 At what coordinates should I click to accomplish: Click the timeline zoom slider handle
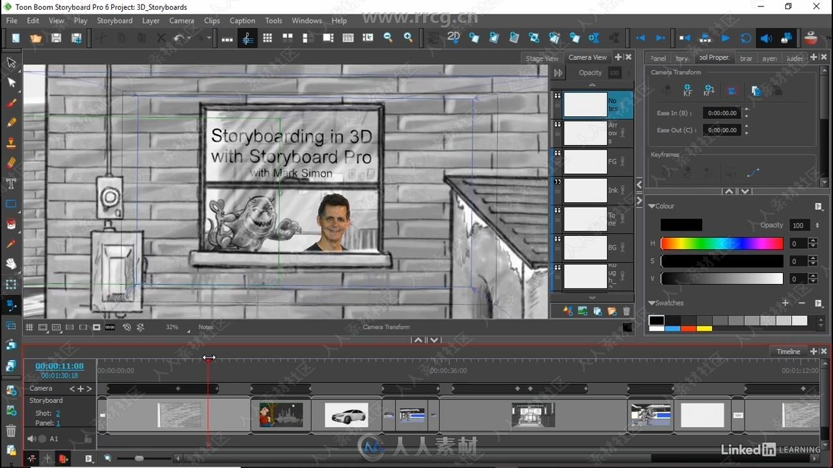139,458
